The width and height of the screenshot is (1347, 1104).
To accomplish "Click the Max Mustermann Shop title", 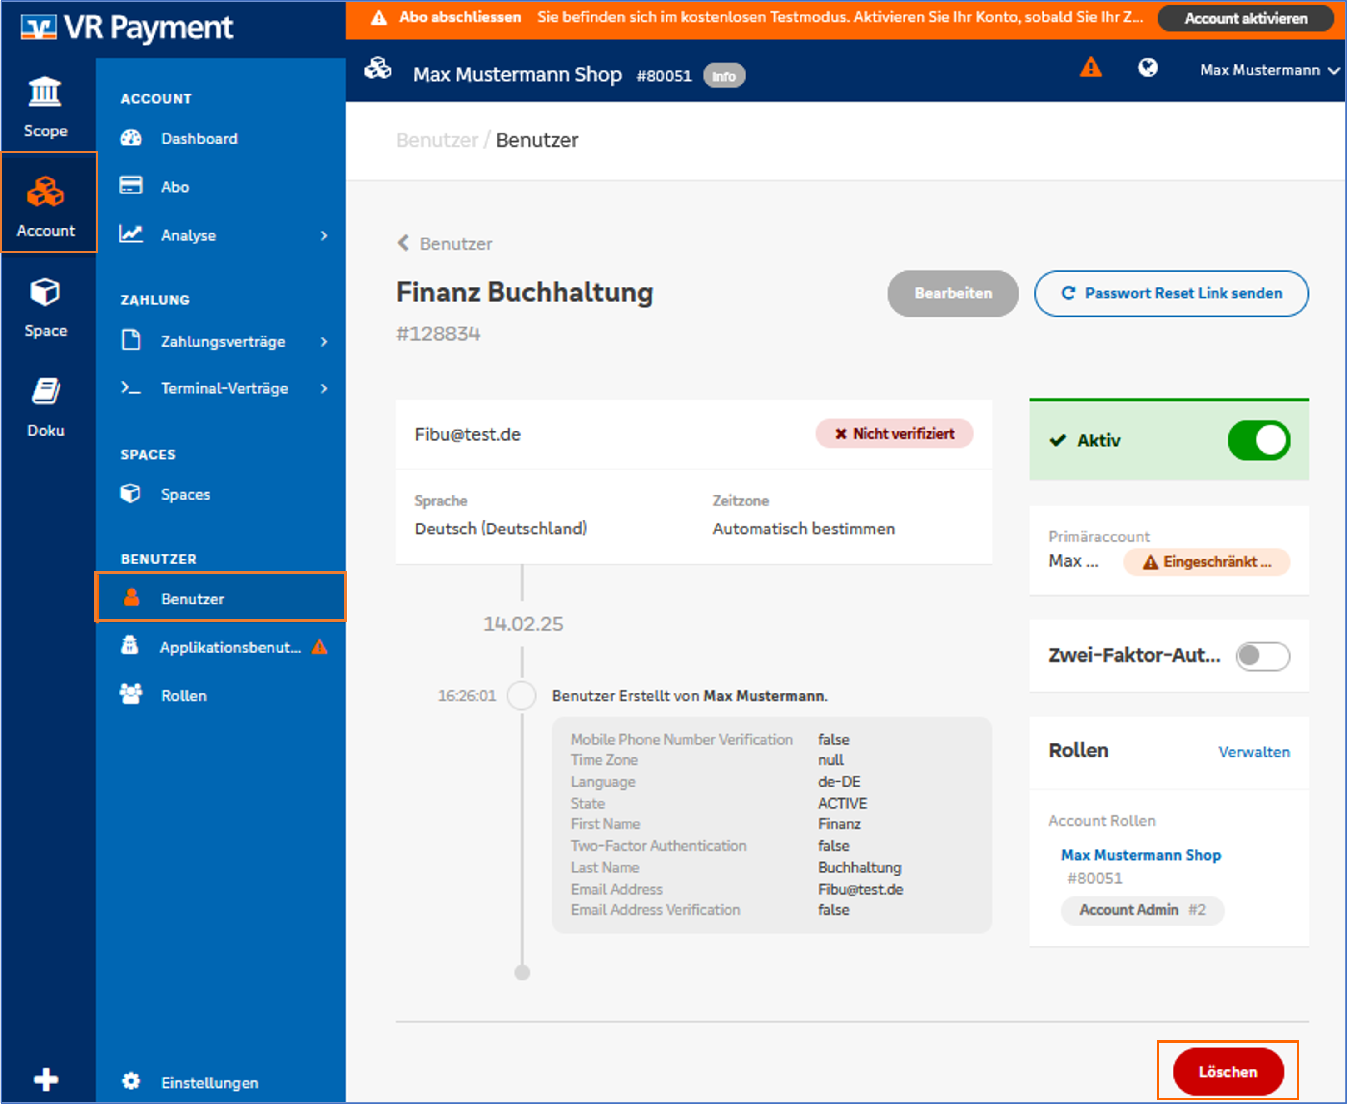I will tap(517, 74).
